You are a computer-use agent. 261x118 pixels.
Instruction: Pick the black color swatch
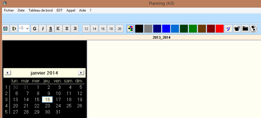tap(139, 29)
